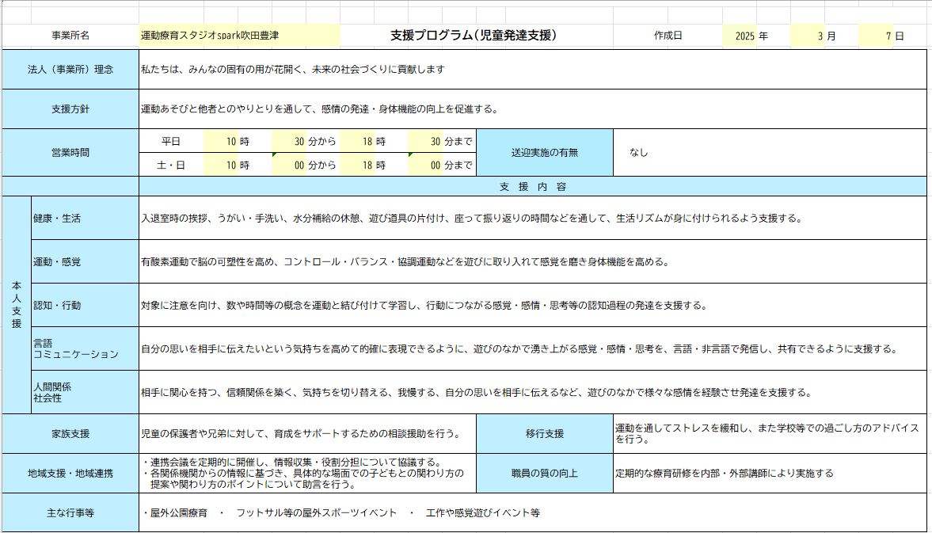
Task: Select the 健康・生活 category cell
Action: tap(85, 218)
